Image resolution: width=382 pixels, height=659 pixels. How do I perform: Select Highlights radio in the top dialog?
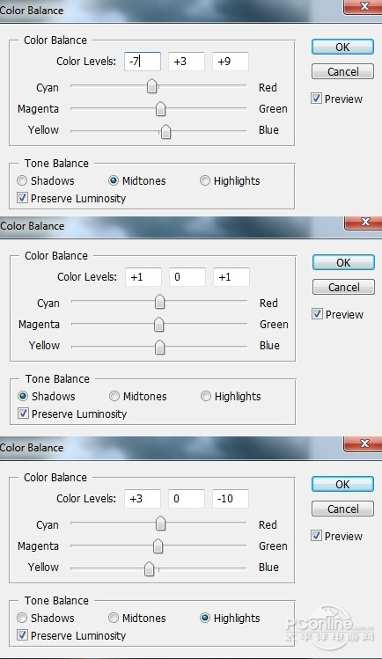[x=205, y=180]
